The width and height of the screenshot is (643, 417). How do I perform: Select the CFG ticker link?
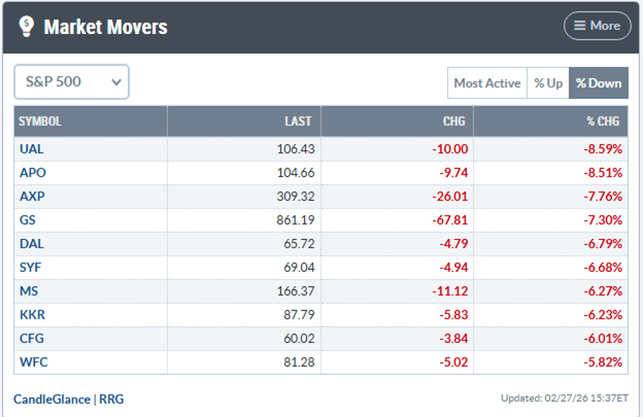click(x=32, y=338)
